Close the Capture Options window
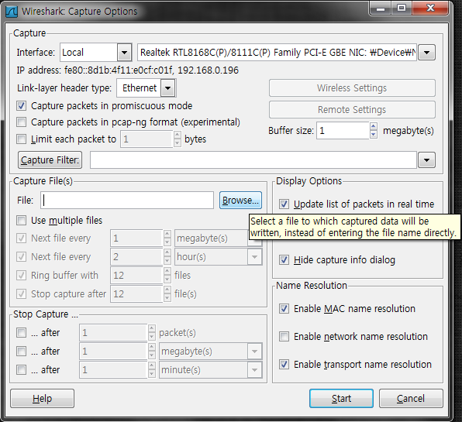This screenshot has width=462, height=422. [x=430, y=8]
